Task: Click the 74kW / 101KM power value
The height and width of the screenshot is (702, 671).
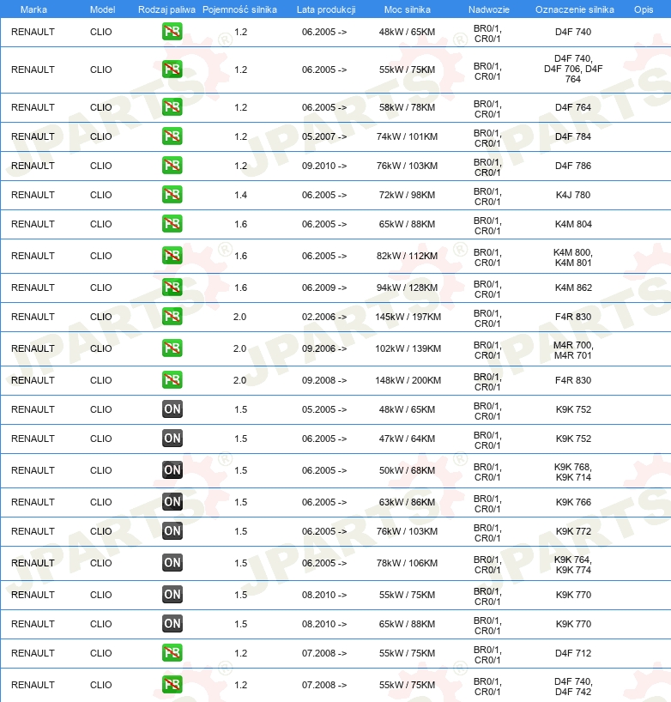Action: (407, 136)
